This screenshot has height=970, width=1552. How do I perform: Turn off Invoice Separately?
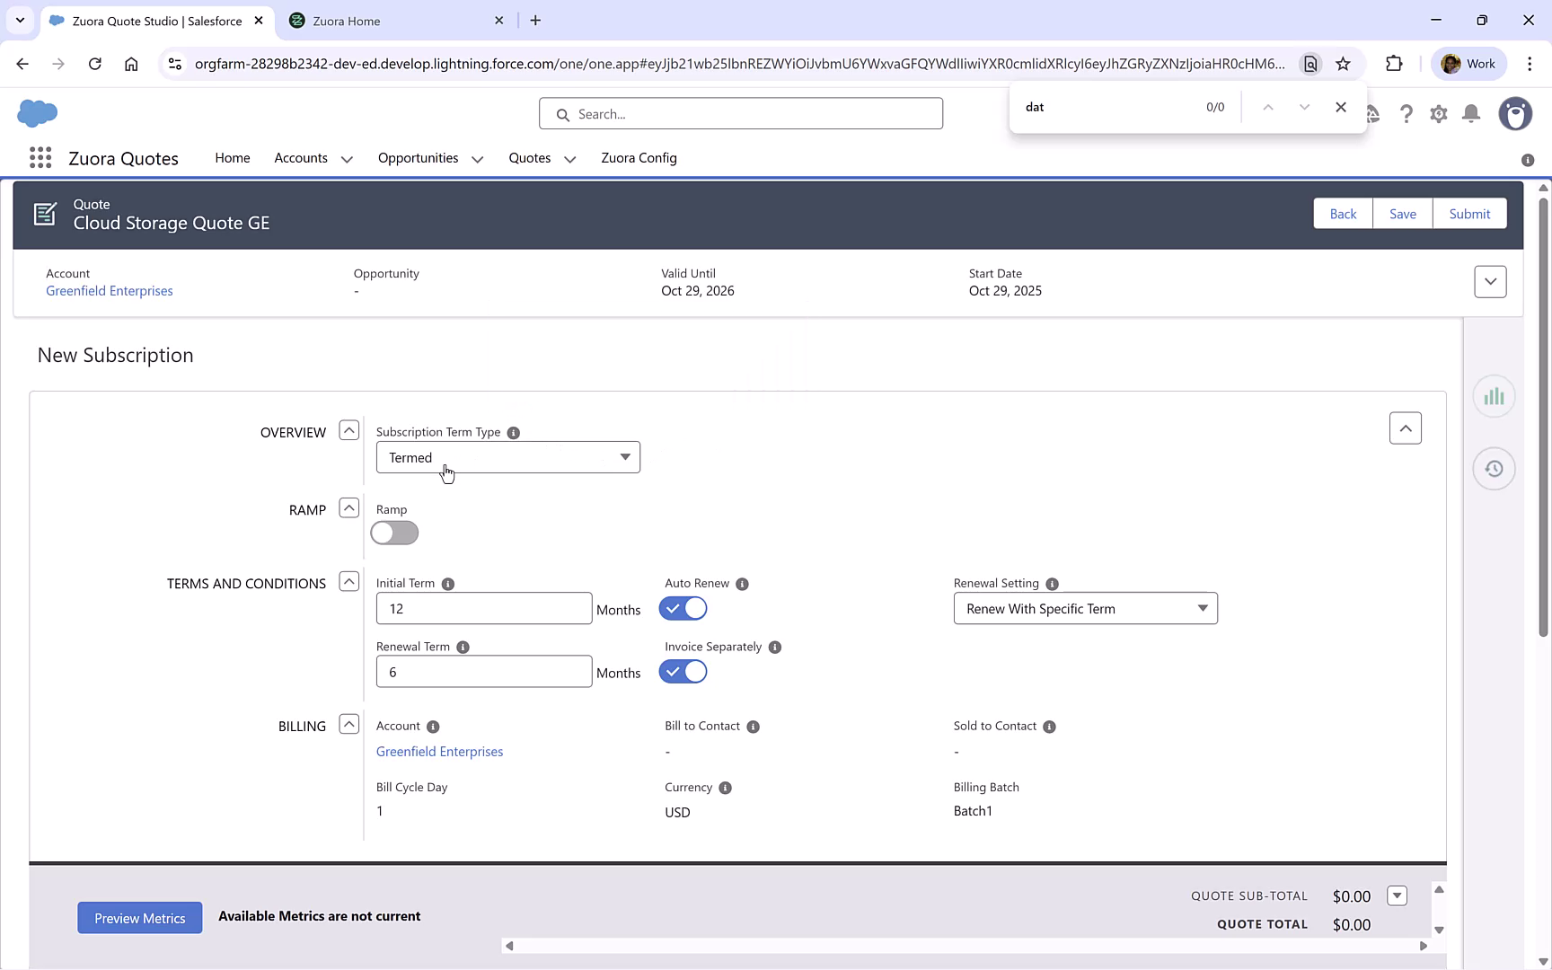[683, 672]
